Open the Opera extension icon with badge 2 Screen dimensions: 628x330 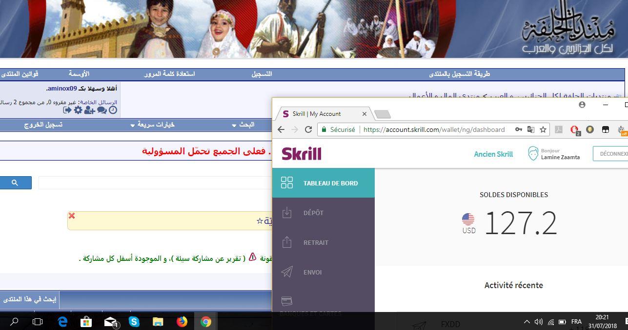pos(575,130)
